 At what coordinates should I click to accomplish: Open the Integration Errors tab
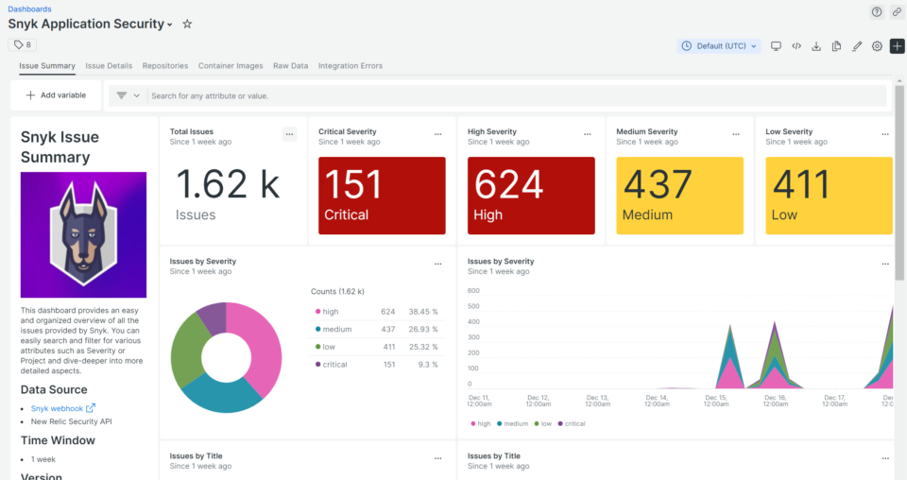[x=350, y=66]
